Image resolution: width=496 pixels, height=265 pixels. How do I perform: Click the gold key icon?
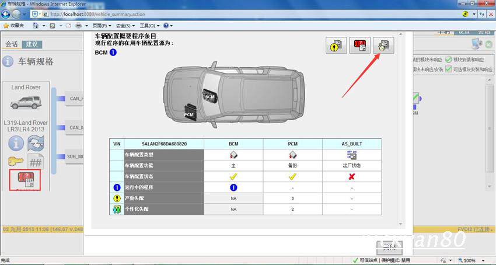click(x=16, y=161)
